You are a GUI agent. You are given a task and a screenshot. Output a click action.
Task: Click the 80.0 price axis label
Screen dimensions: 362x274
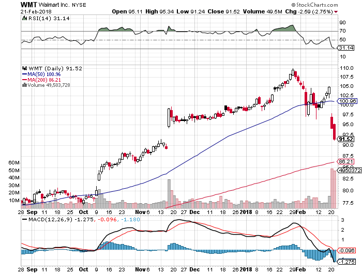(348, 191)
